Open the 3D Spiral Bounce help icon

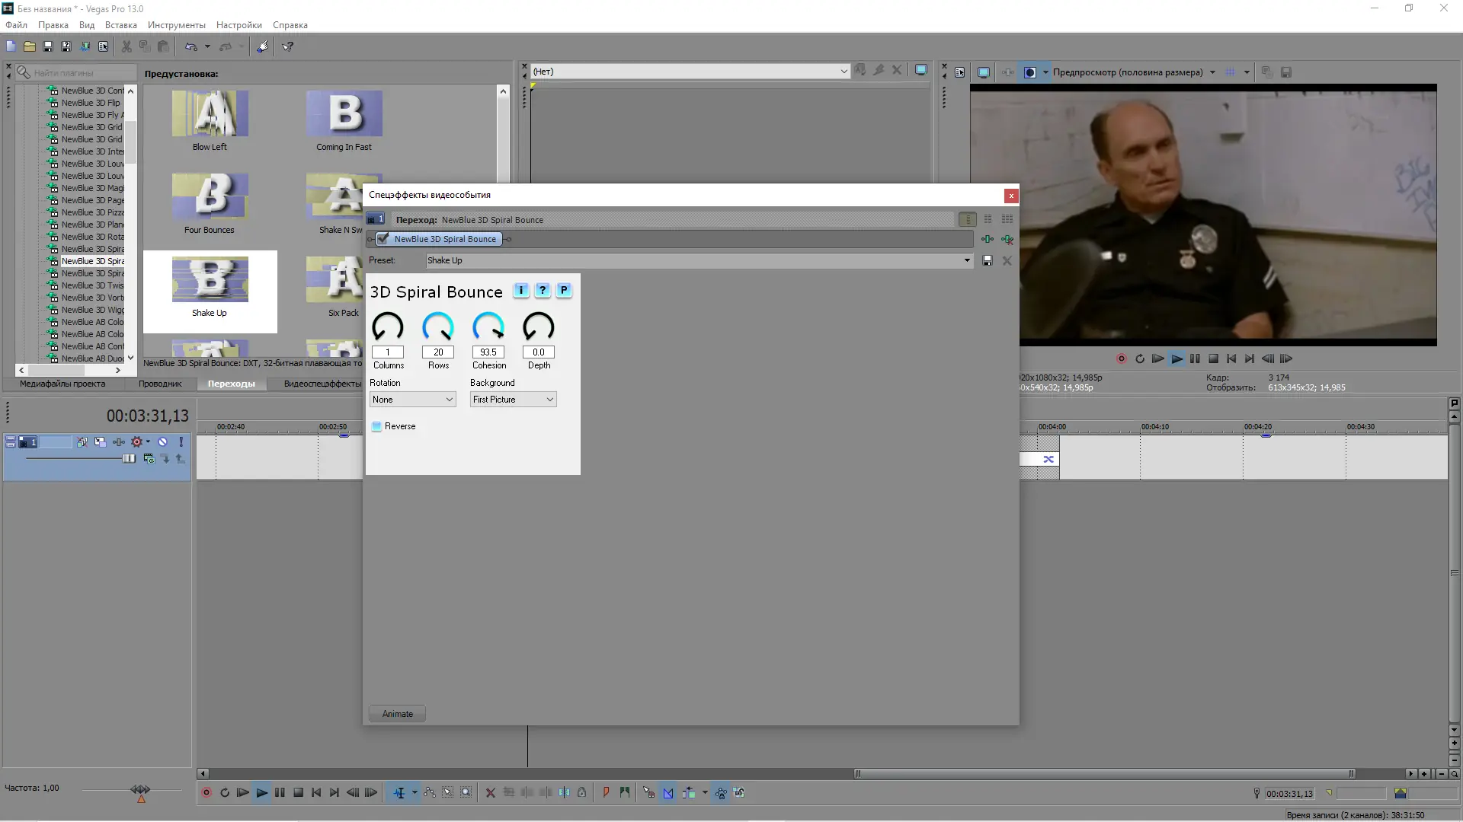tap(543, 290)
